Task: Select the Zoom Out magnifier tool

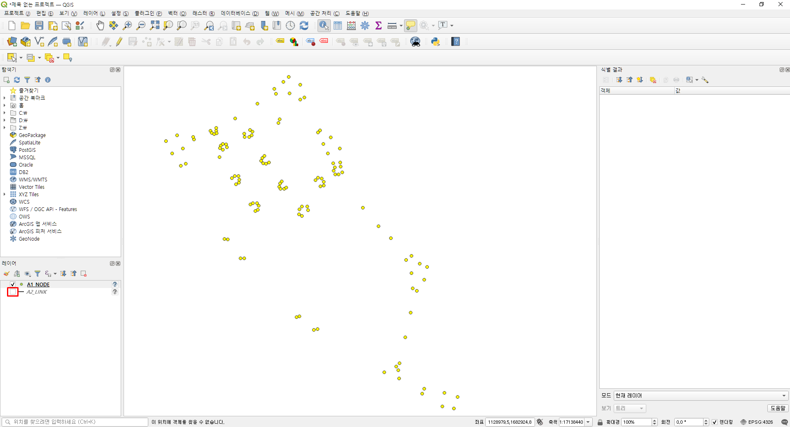Action: pyautogui.click(x=141, y=26)
